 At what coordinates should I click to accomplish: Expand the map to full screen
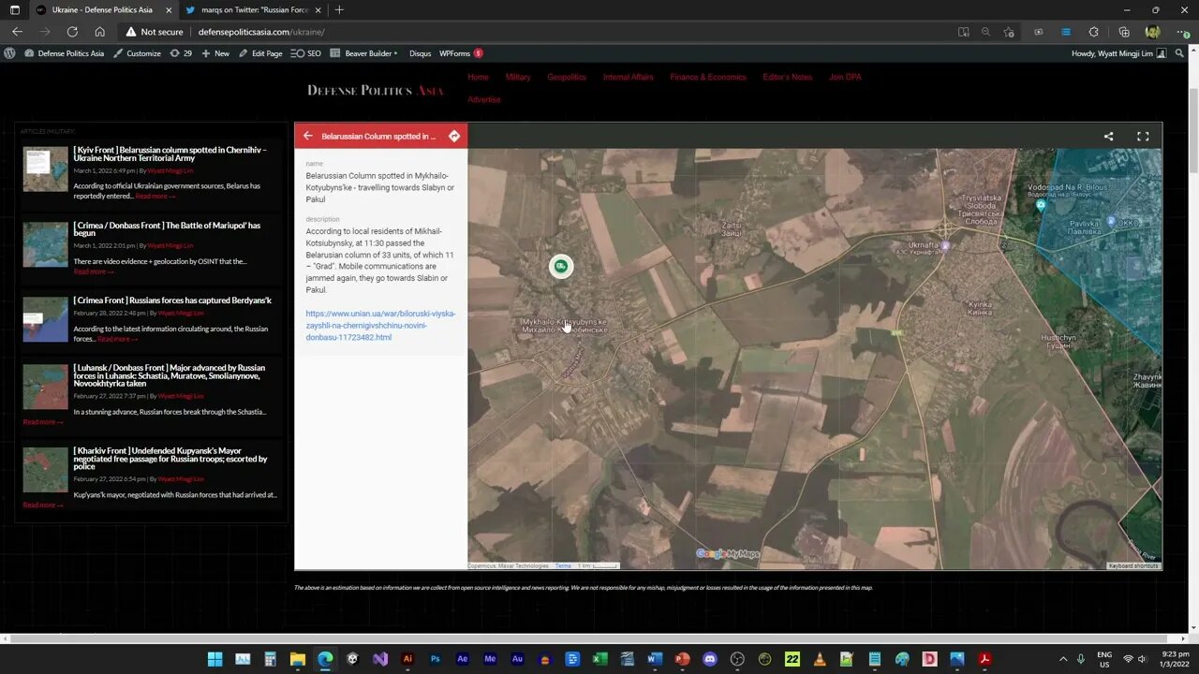[x=1143, y=137]
